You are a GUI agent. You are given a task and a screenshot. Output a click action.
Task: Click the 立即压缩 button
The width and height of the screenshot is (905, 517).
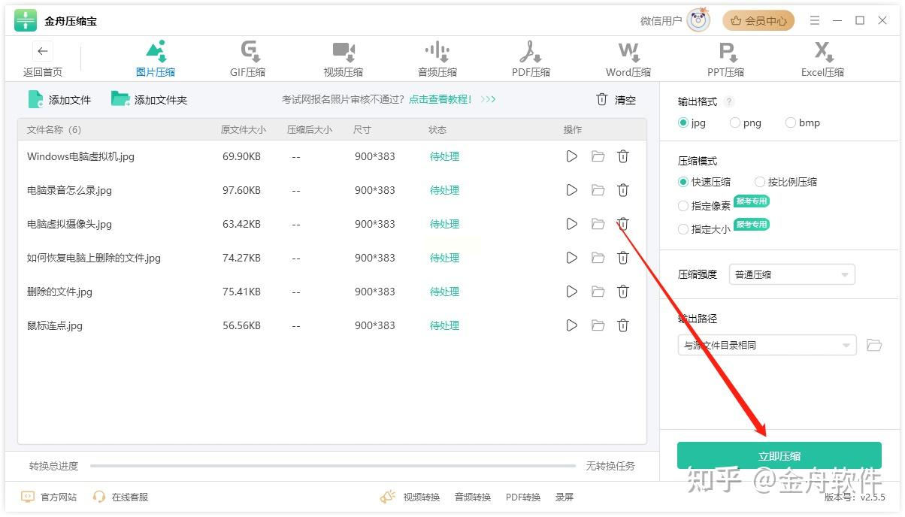tap(779, 455)
